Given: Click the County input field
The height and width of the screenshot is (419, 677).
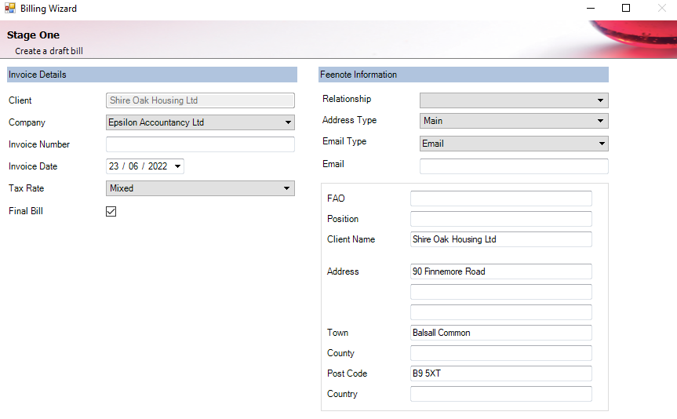Looking at the screenshot, I should (x=500, y=353).
